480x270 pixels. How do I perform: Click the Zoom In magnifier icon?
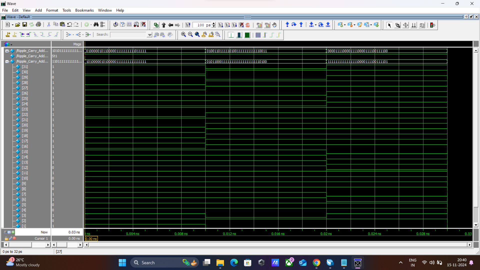(x=183, y=35)
